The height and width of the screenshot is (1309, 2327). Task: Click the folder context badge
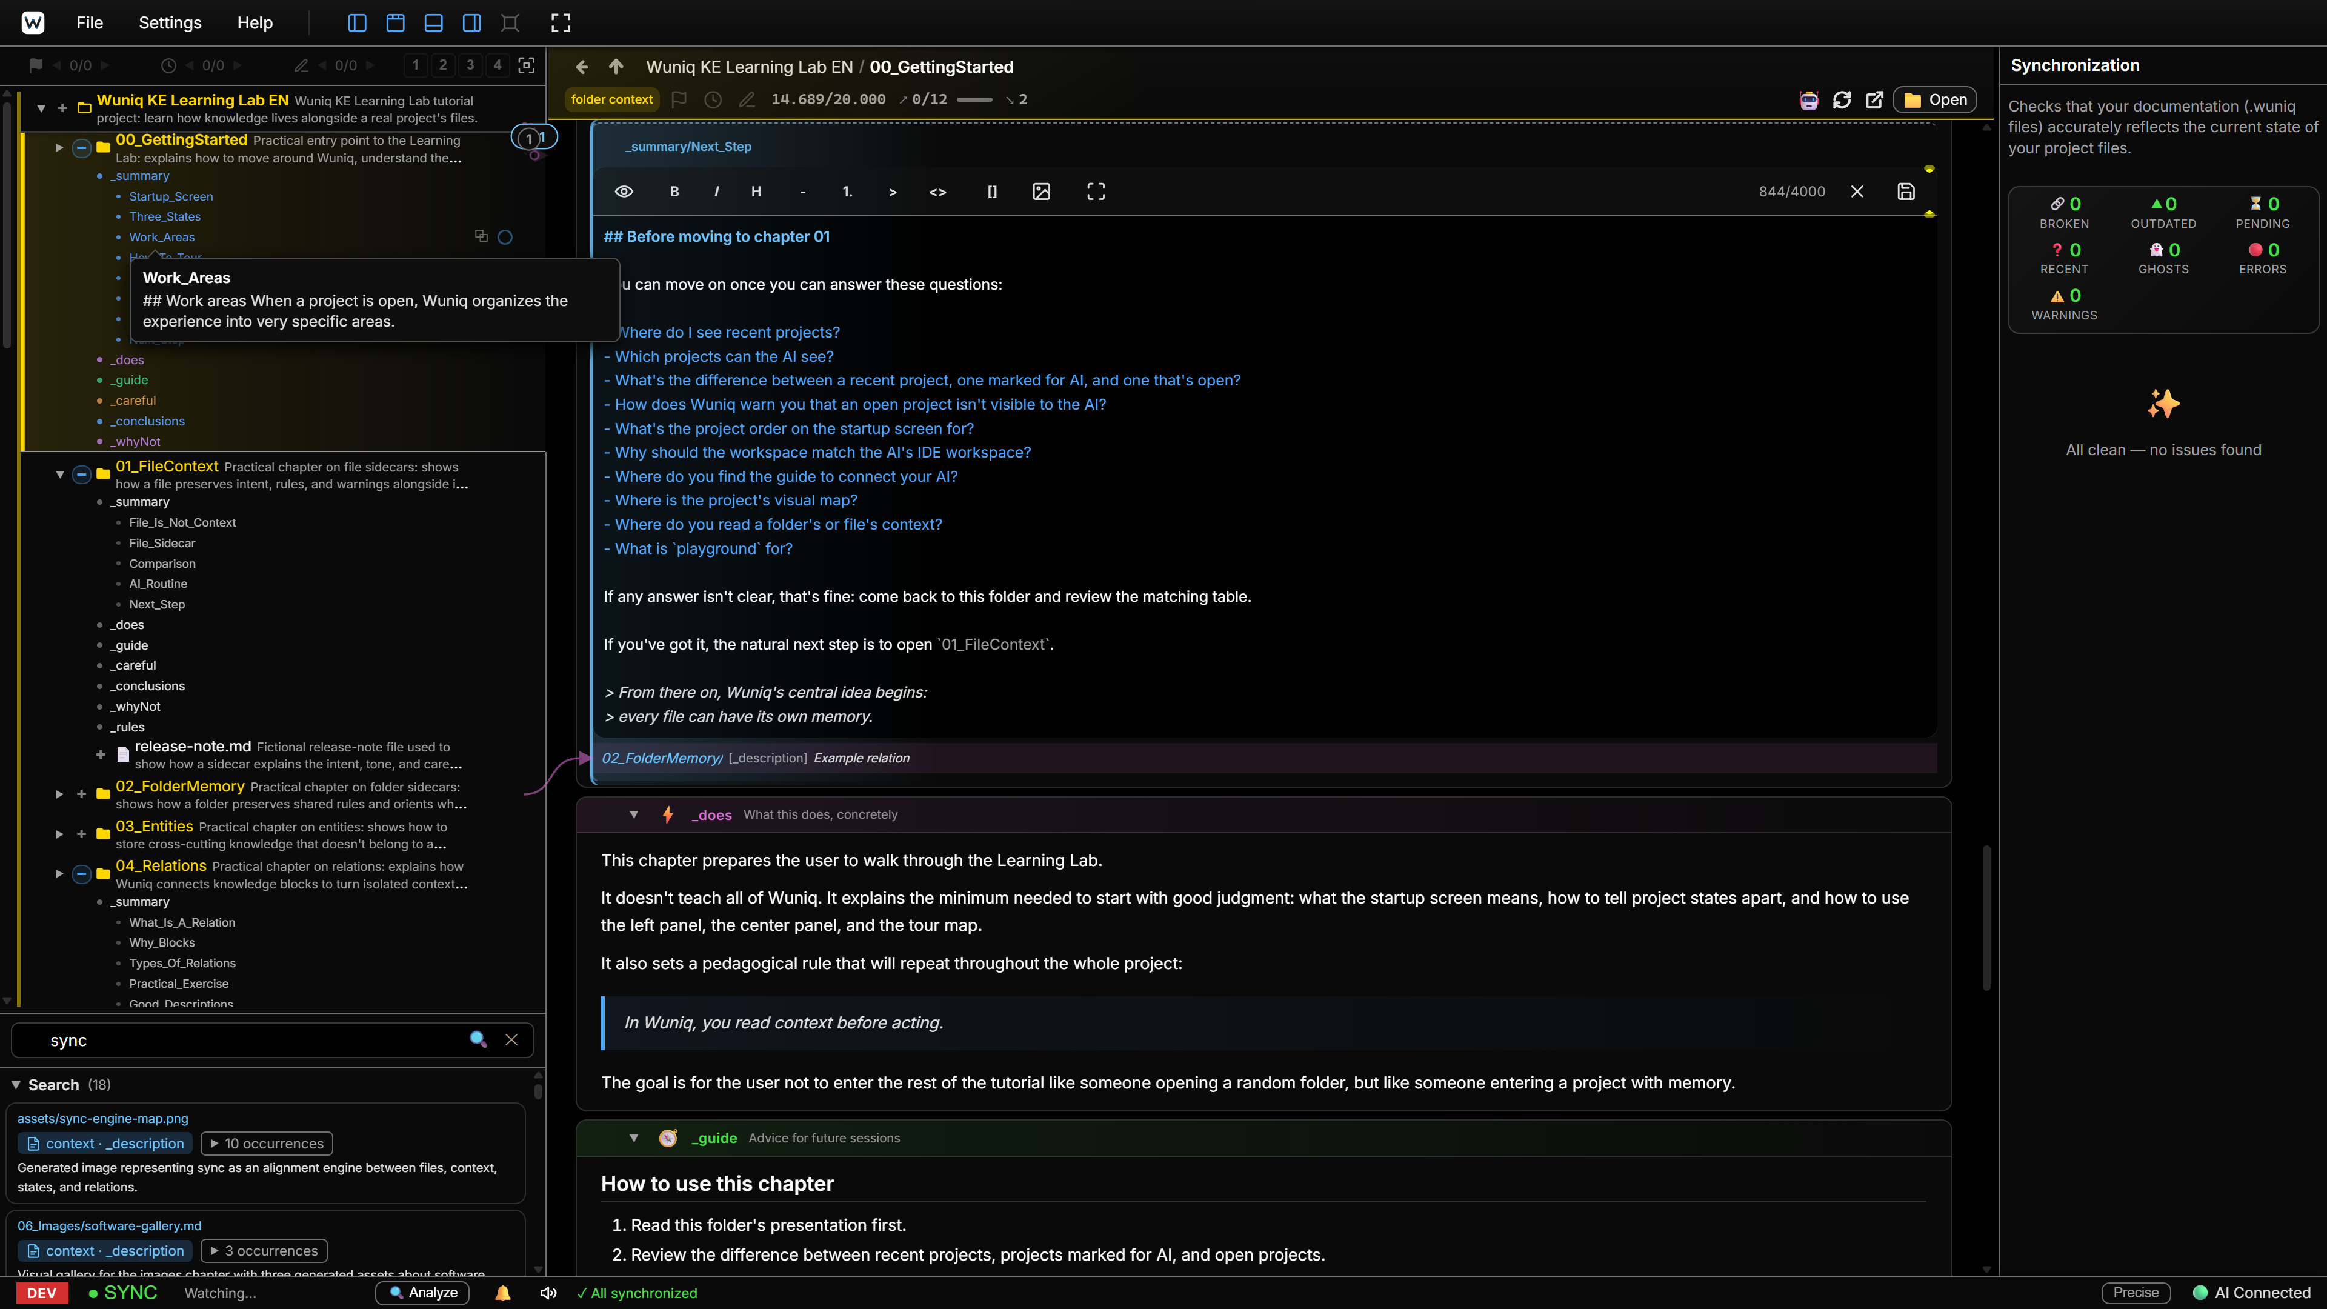coord(611,99)
